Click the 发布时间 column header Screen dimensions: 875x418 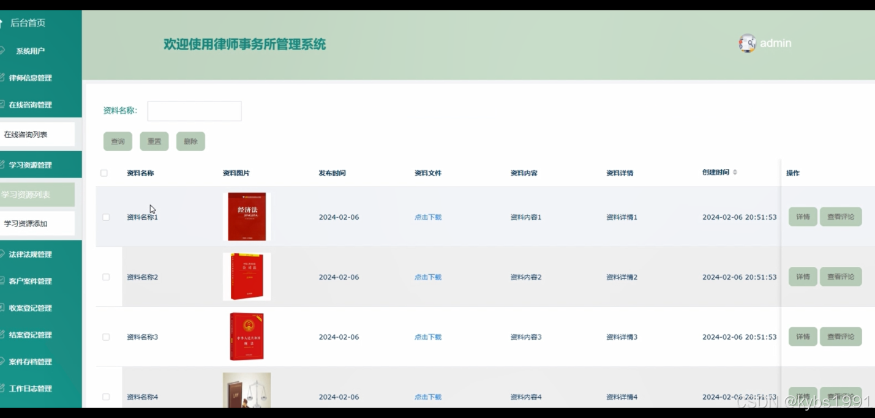coord(332,173)
